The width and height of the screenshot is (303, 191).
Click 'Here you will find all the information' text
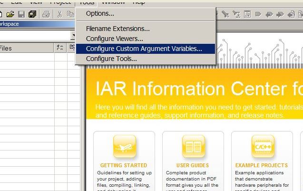[199, 107]
